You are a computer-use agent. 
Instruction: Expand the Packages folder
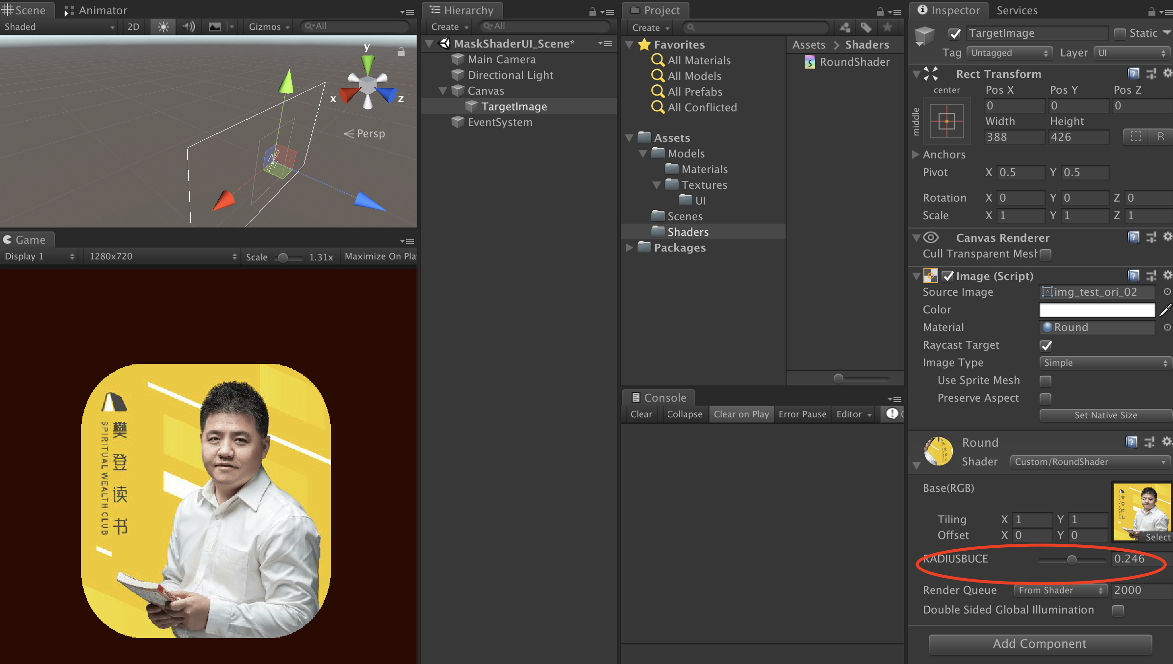click(629, 248)
